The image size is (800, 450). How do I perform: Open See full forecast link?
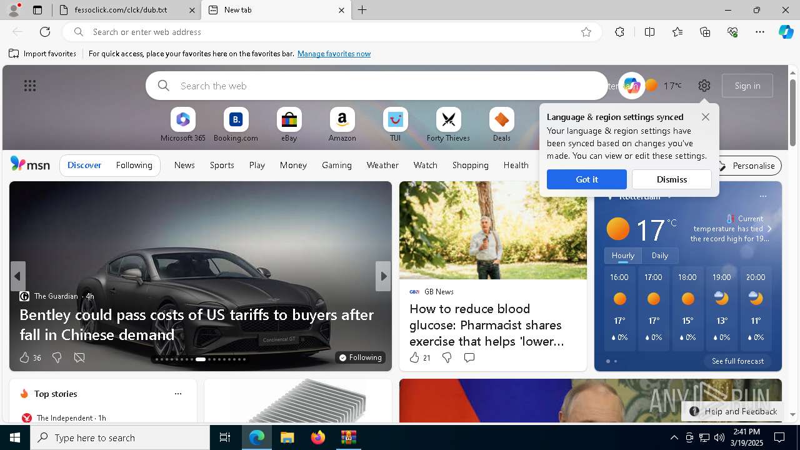737,361
